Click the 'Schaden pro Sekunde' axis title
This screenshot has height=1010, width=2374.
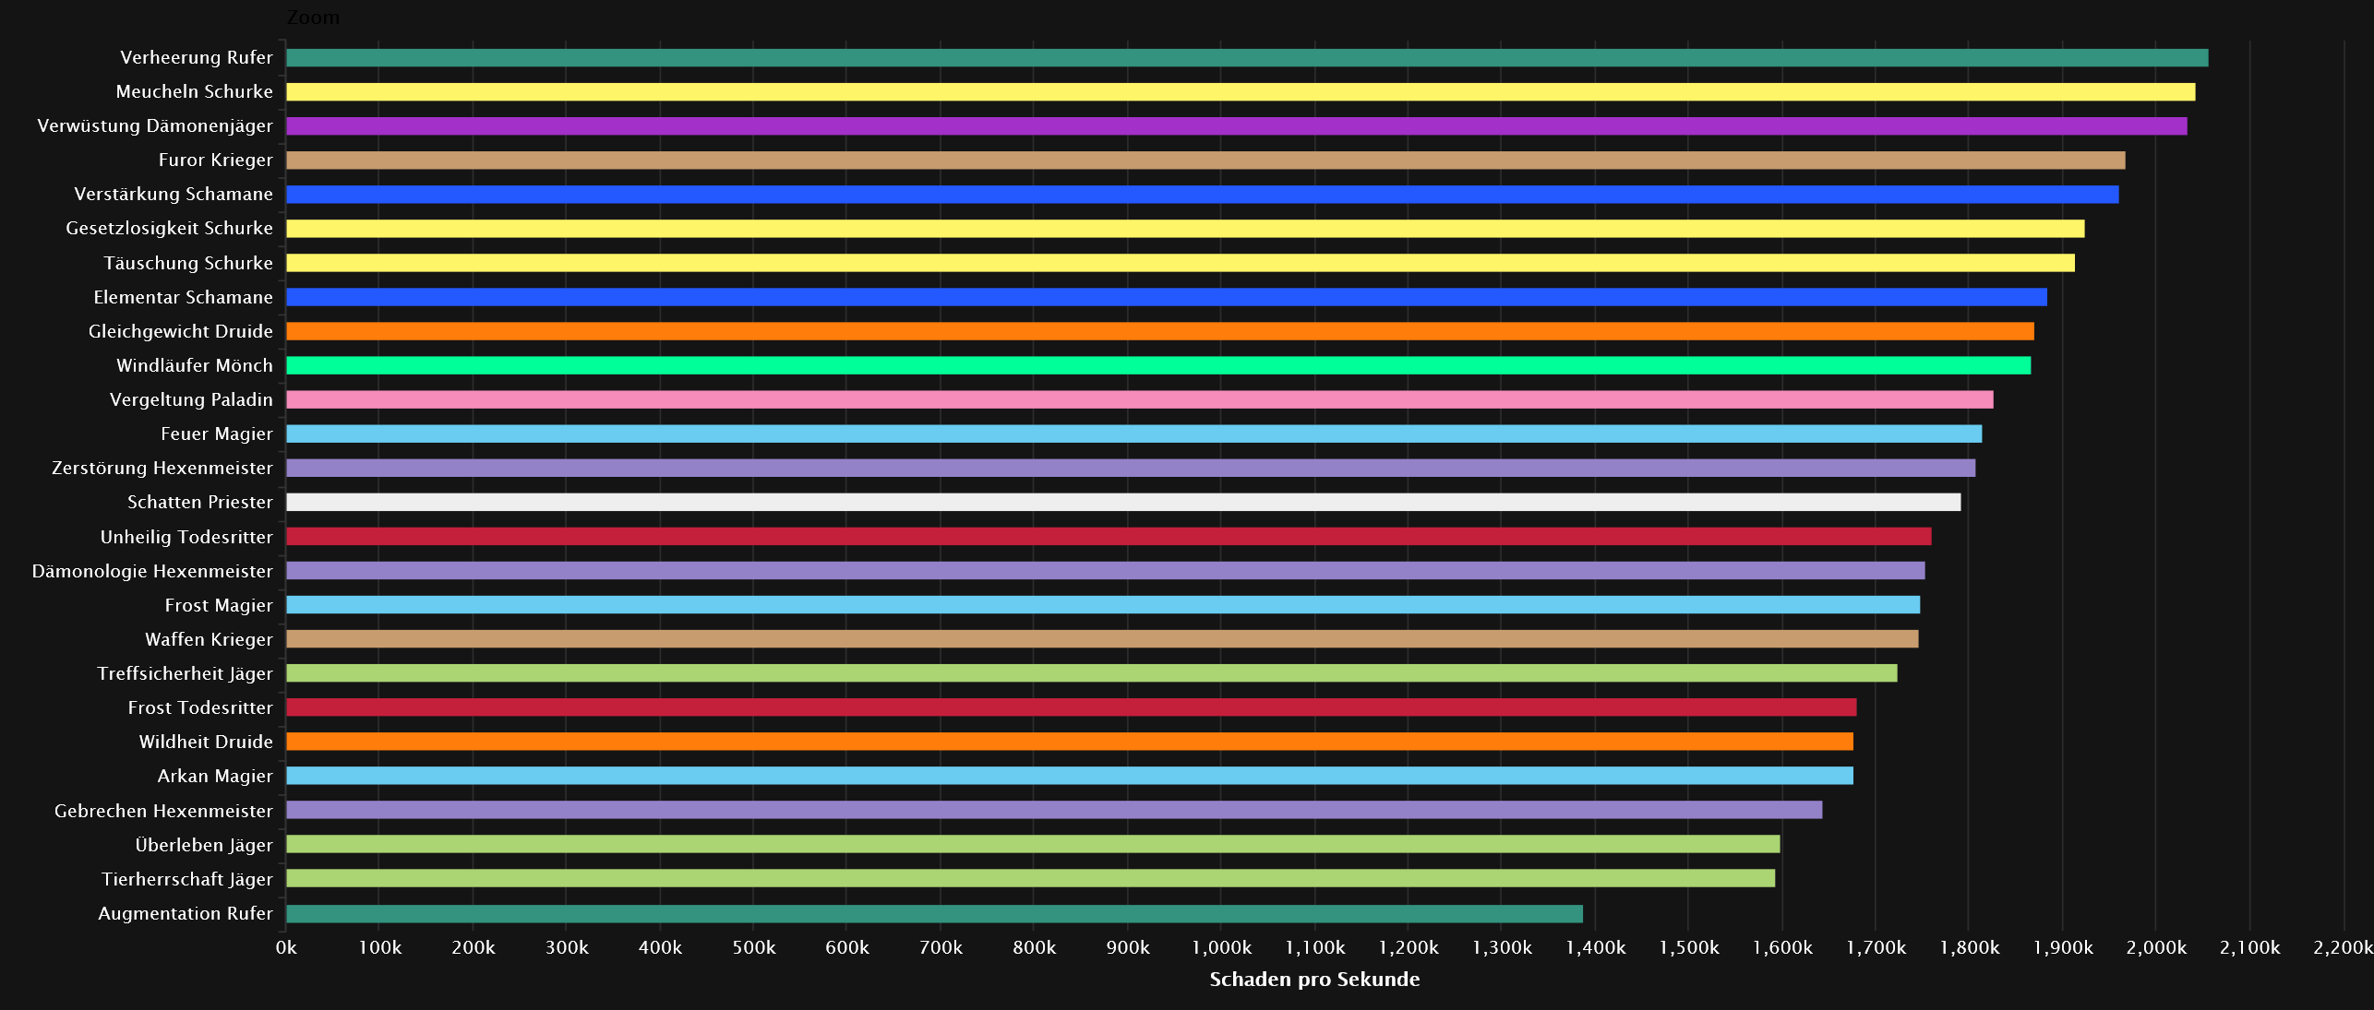[x=1314, y=979]
